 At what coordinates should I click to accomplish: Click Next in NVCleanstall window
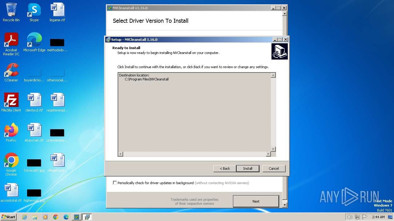coord(256,201)
